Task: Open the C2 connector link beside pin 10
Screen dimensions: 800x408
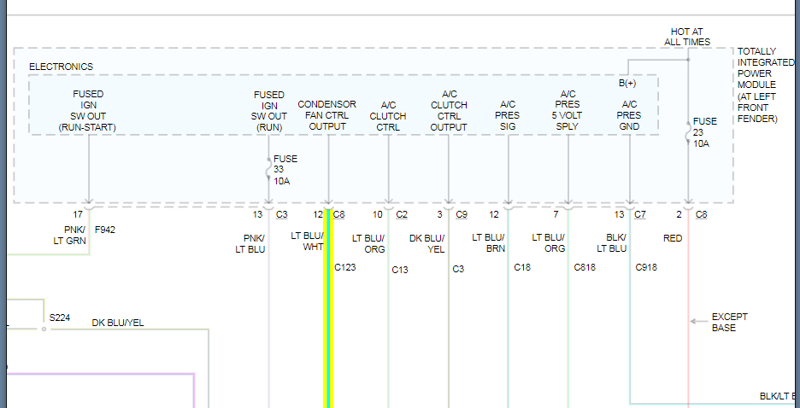Action: pyautogui.click(x=402, y=215)
